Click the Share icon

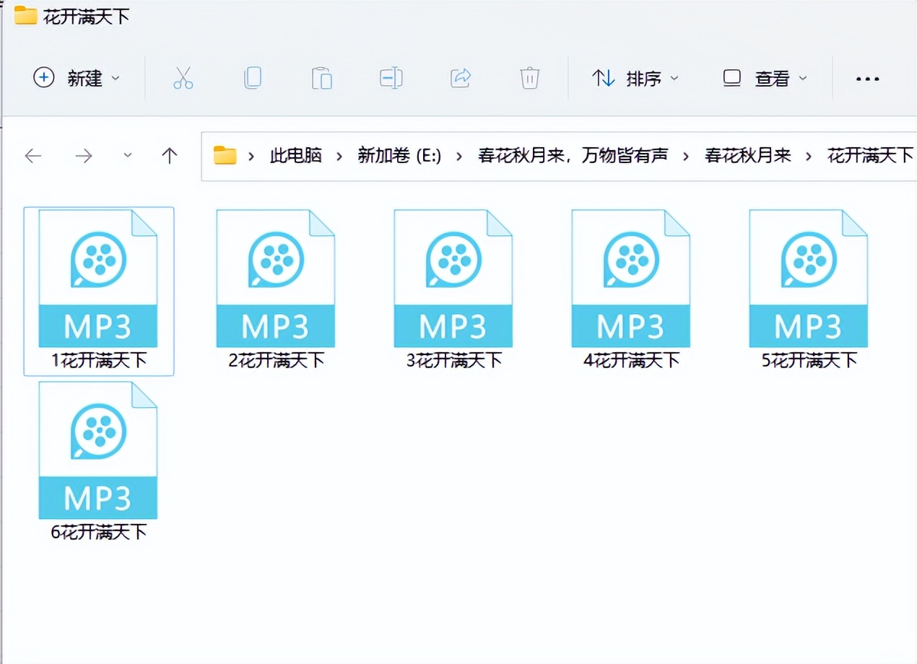point(460,78)
